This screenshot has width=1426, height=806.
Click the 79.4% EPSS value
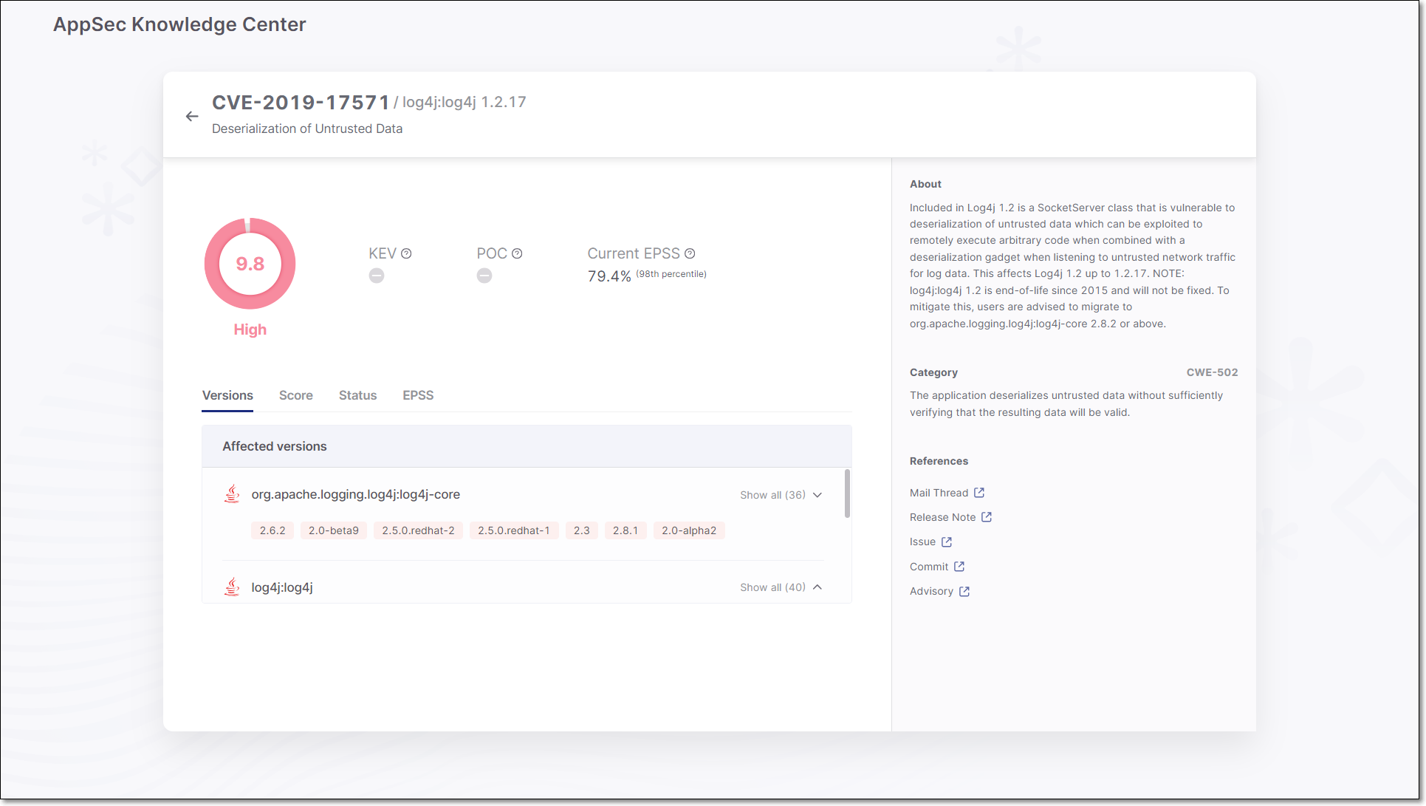point(609,276)
